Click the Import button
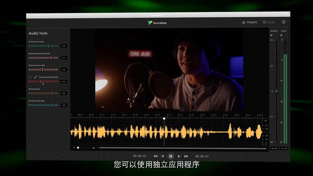This screenshot has height=176, width=313. point(249,22)
